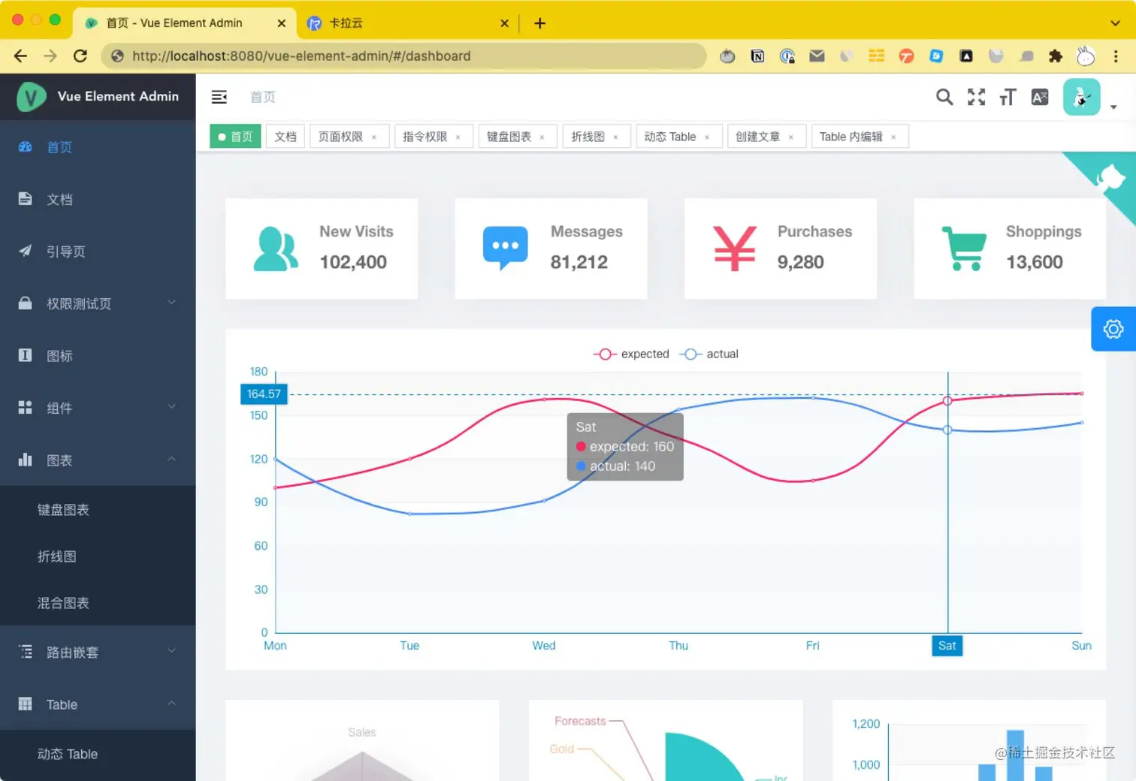Close the 页面权限 tag

[373, 137]
